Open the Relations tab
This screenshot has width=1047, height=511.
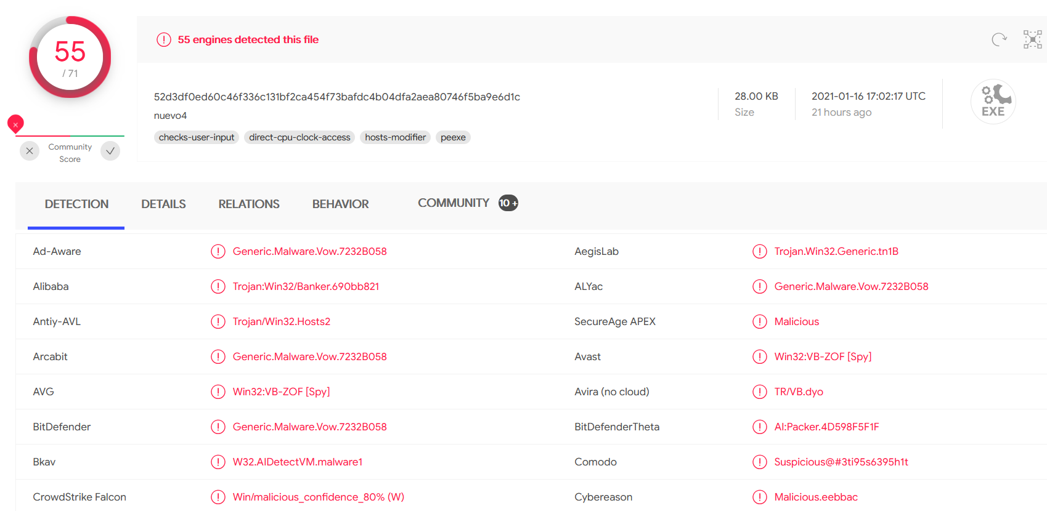point(249,204)
